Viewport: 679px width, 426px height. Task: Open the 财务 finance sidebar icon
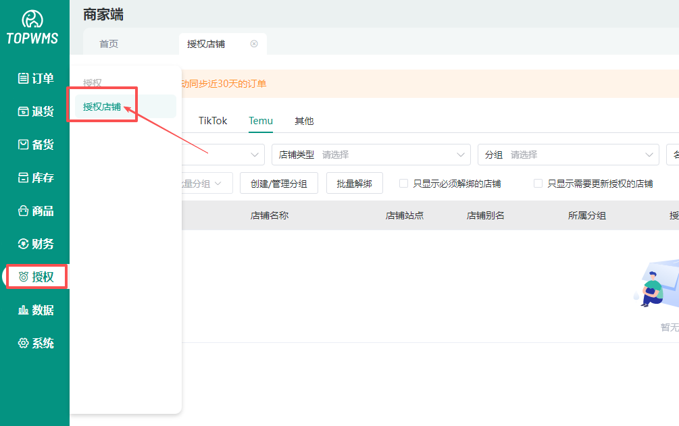(x=24, y=244)
